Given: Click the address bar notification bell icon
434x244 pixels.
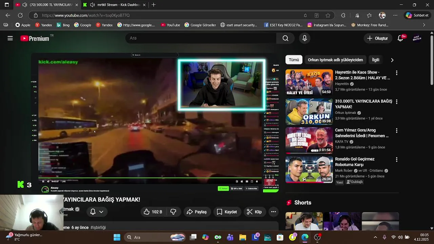Looking at the screenshot, I should click(305, 15).
